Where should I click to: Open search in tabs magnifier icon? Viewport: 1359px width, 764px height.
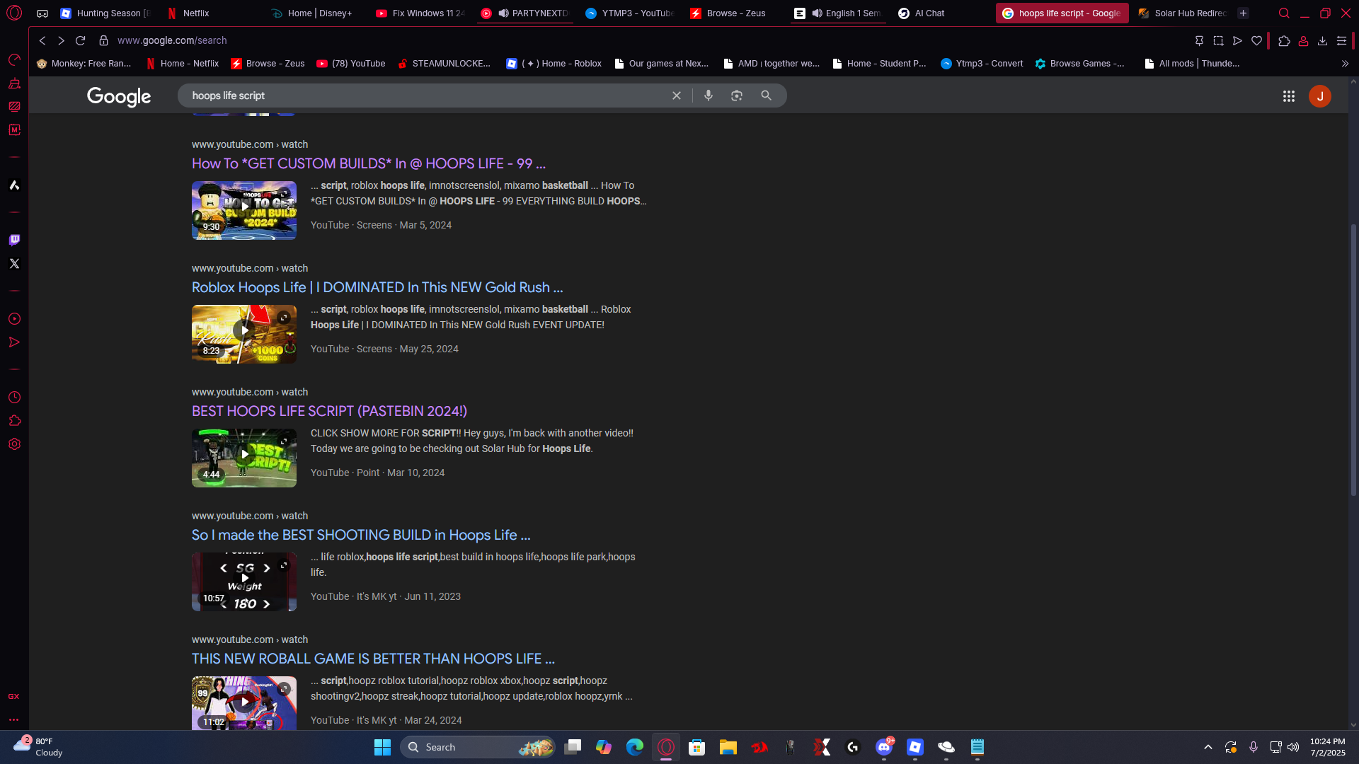click(x=1284, y=13)
